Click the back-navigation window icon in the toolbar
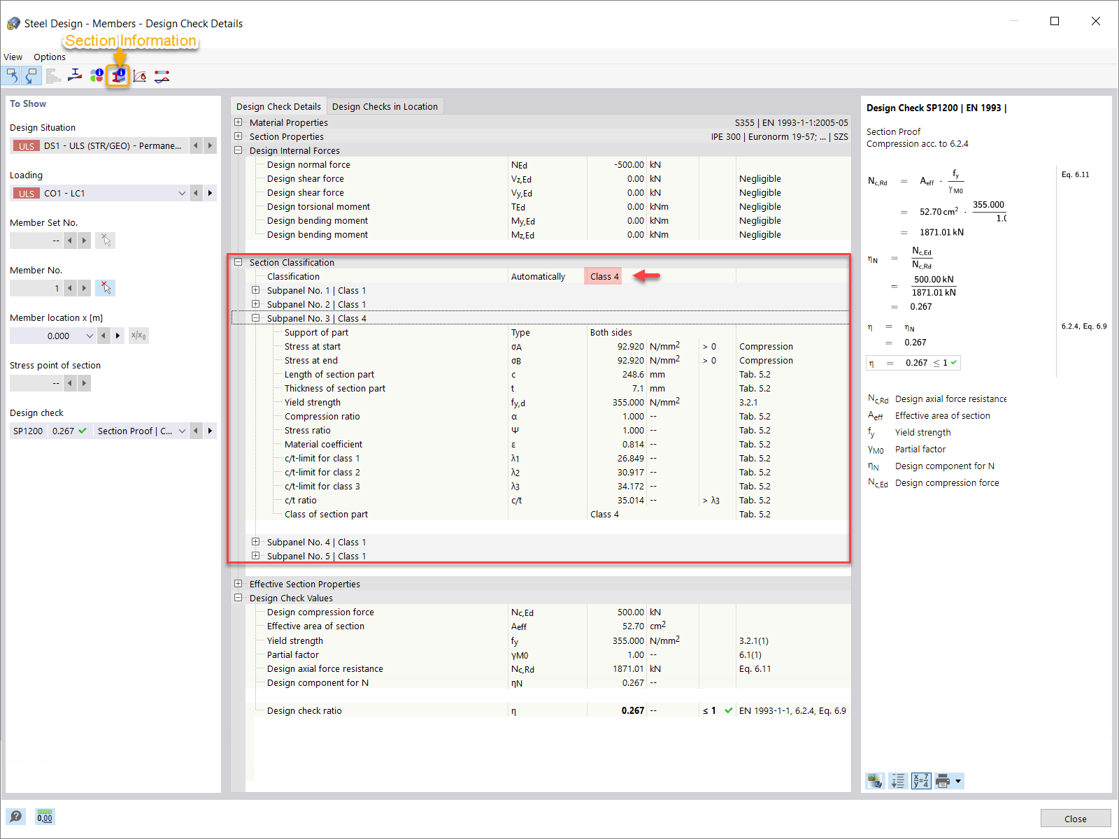 pyautogui.click(x=13, y=76)
